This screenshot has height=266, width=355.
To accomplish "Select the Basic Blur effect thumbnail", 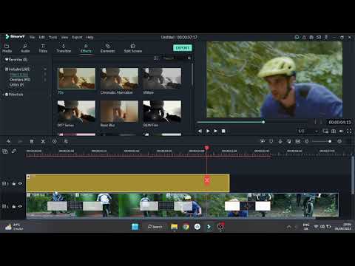I will click(x=119, y=111).
